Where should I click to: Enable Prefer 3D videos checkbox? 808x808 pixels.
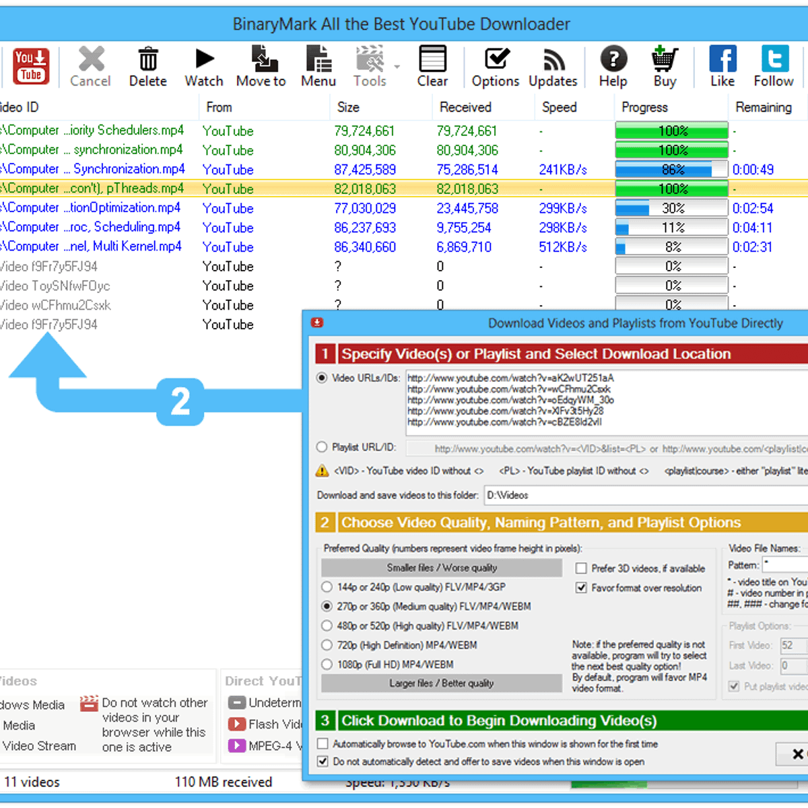click(581, 568)
